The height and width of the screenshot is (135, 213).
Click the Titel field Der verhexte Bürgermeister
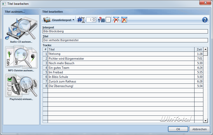[x=125, y=40]
